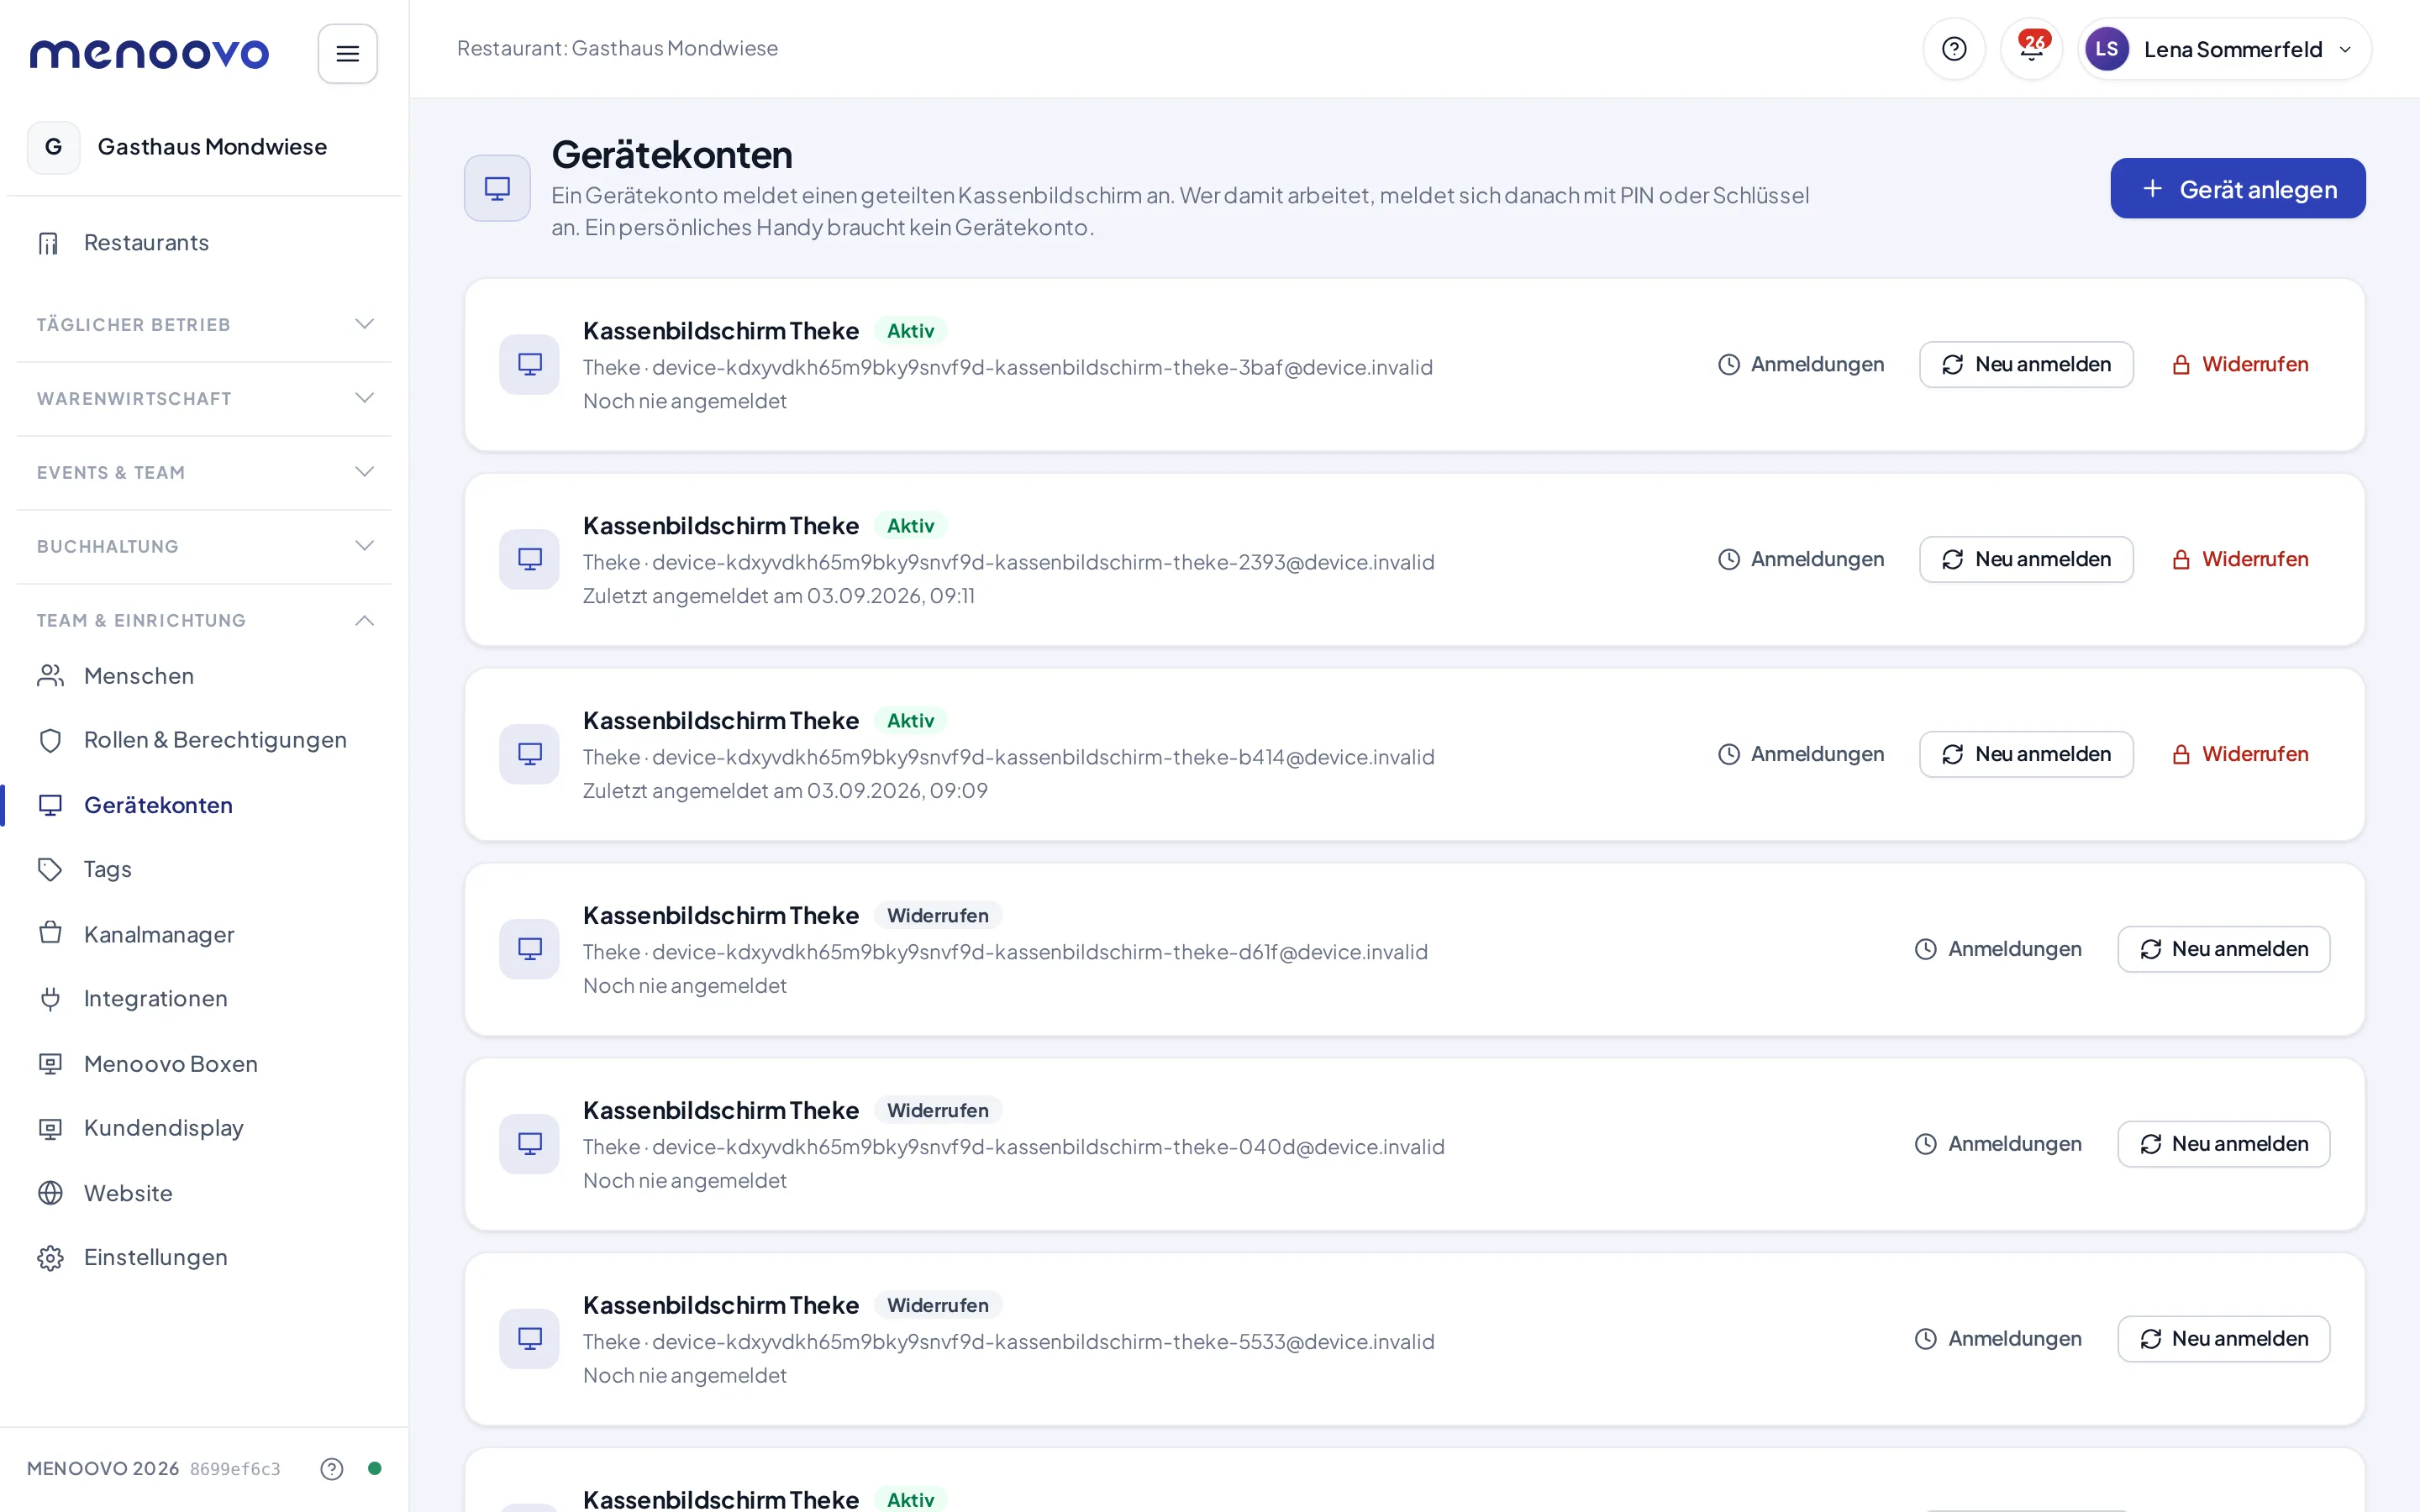Open Restaurants in the sidebar
The image size is (2420, 1512).
[x=204, y=243]
